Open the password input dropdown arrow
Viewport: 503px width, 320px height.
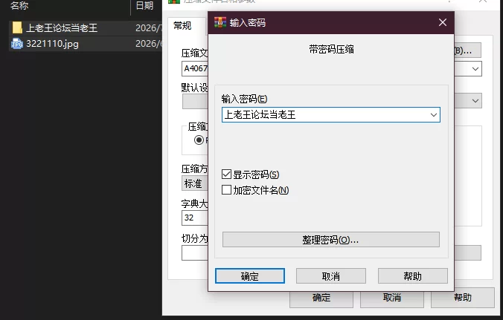pyautogui.click(x=433, y=115)
